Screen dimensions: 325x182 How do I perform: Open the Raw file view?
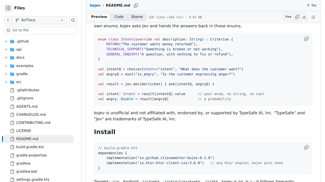pos(288,17)
